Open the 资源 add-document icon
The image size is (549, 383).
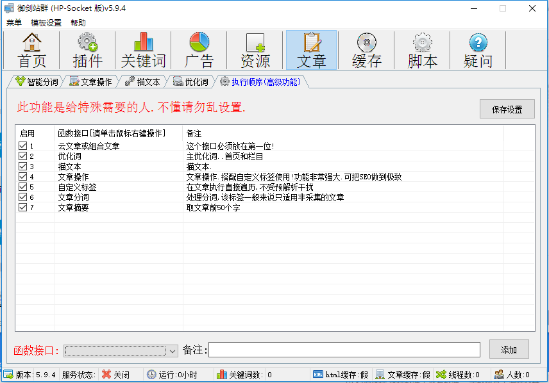tap(255, 50)
